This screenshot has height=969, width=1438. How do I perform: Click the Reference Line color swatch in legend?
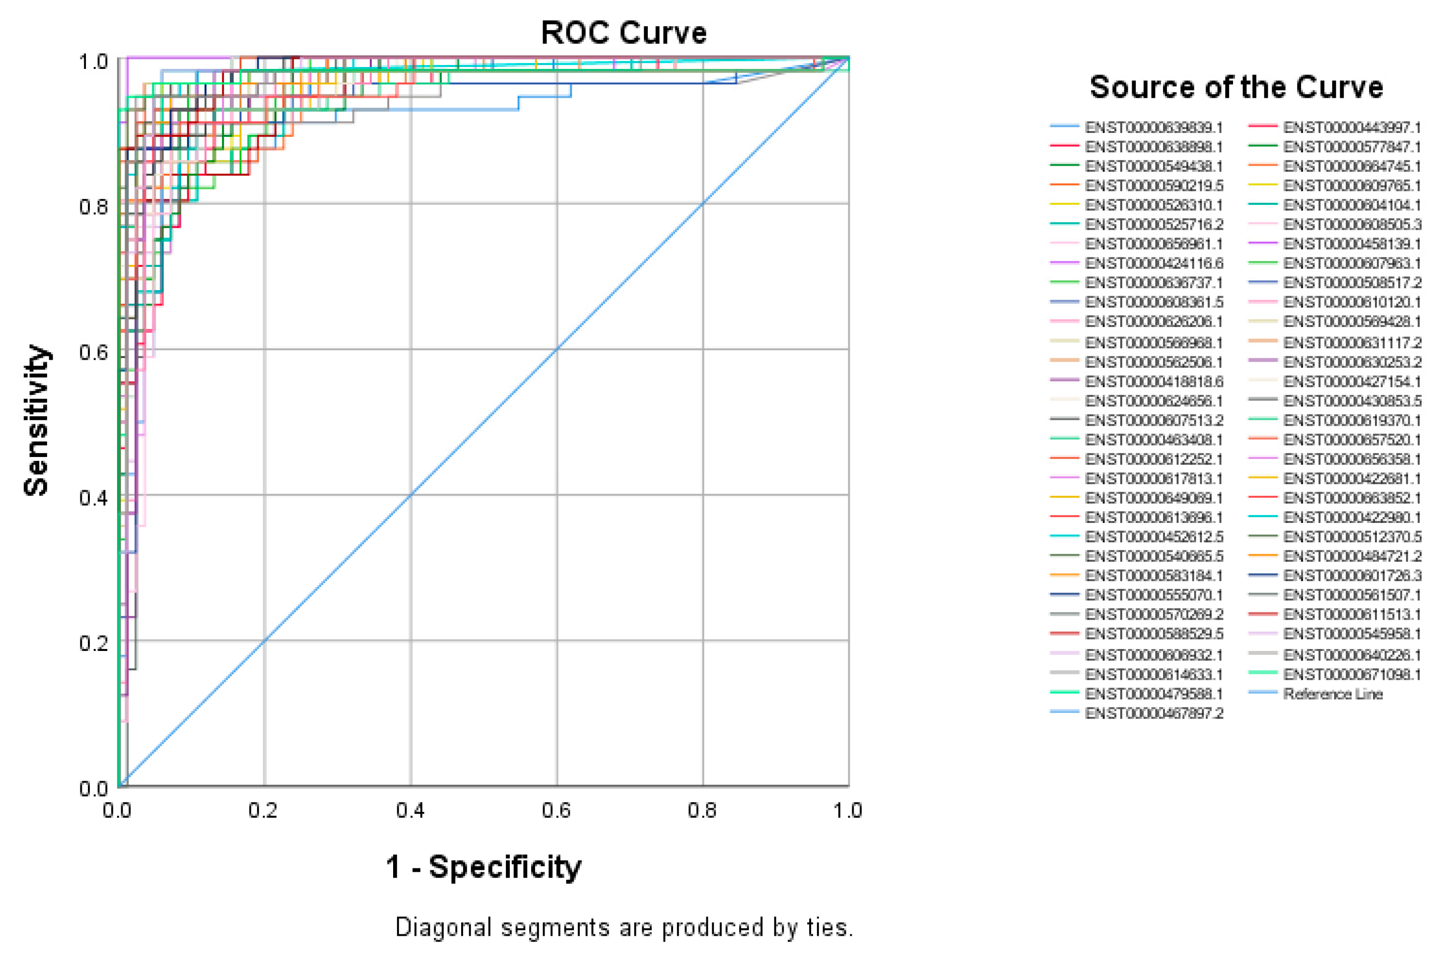(x=1262, y=693)
